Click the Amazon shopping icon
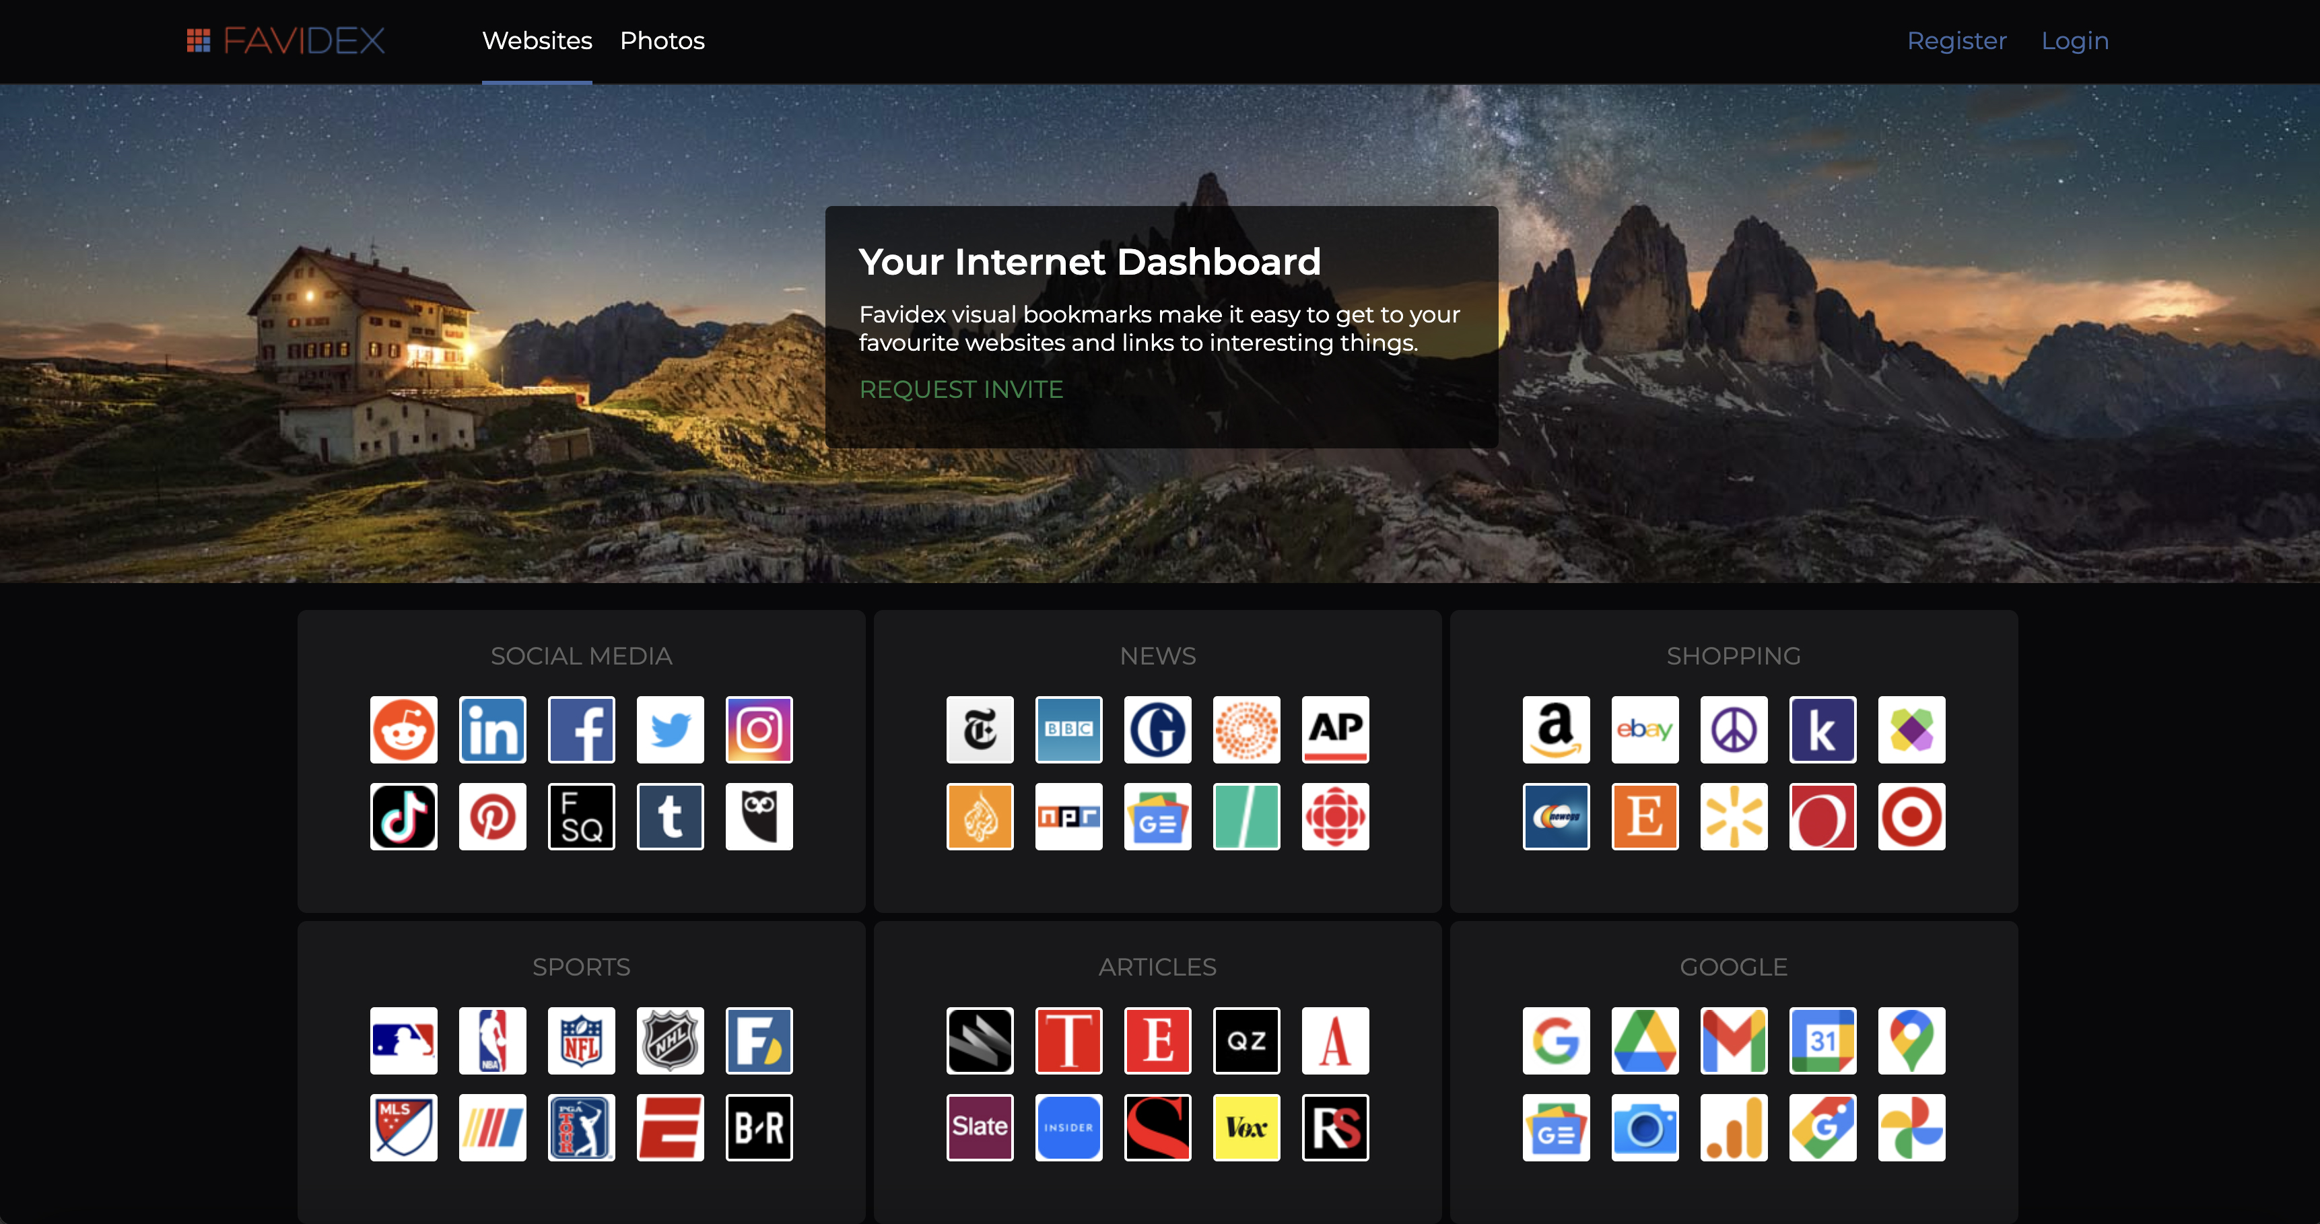Screen dimensions: 2320x1224 click(x=1555, y=728)
